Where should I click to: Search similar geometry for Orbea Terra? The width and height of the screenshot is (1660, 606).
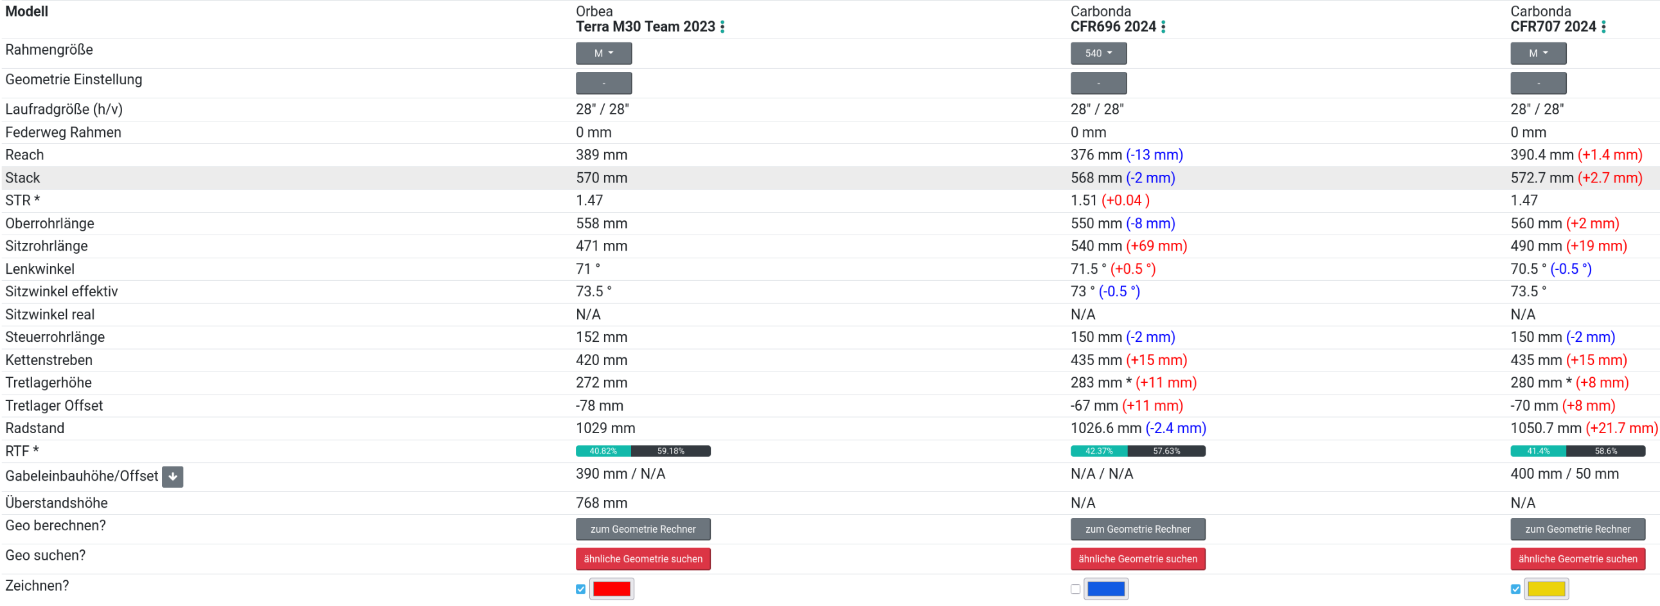[x=643, y=559]
